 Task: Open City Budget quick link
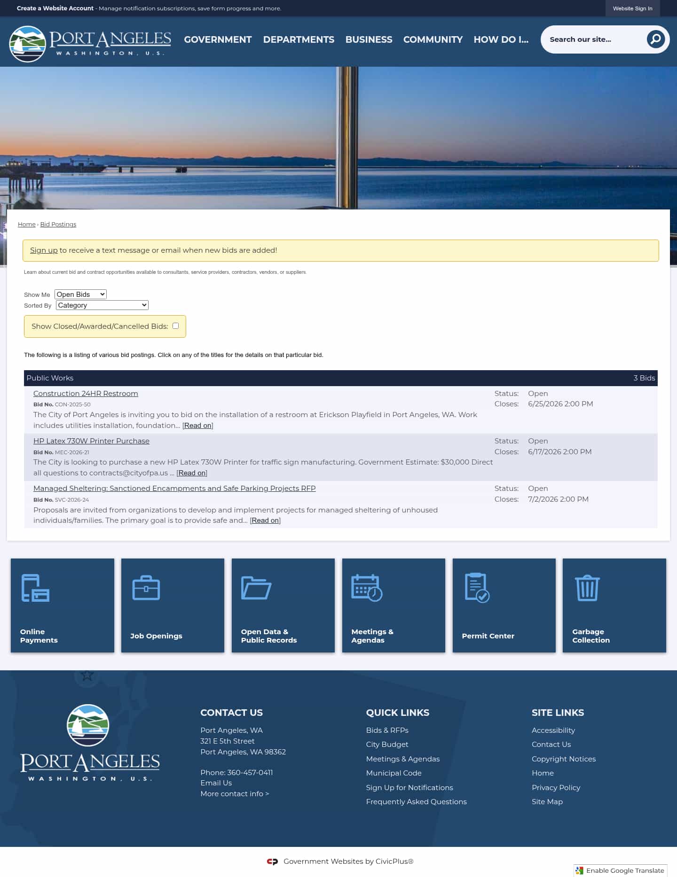pyautogui.click(x=387, y=745)
